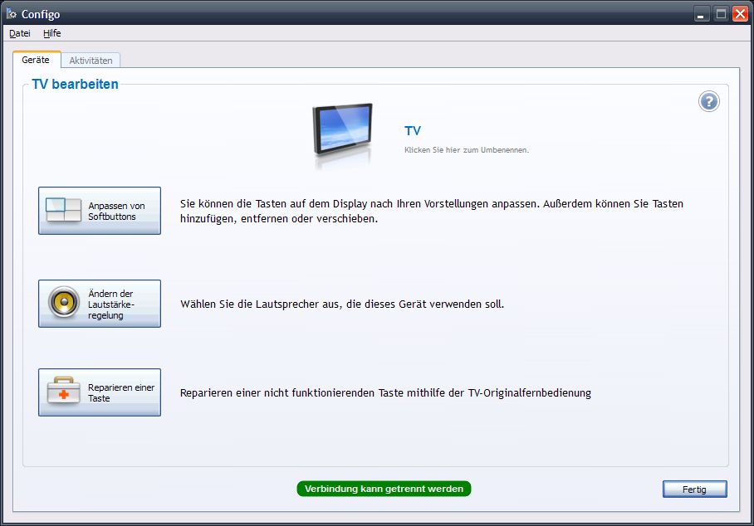754x526 pixels.
Task: Click the Configo icon in the titlebar
Action: [10, 13]
